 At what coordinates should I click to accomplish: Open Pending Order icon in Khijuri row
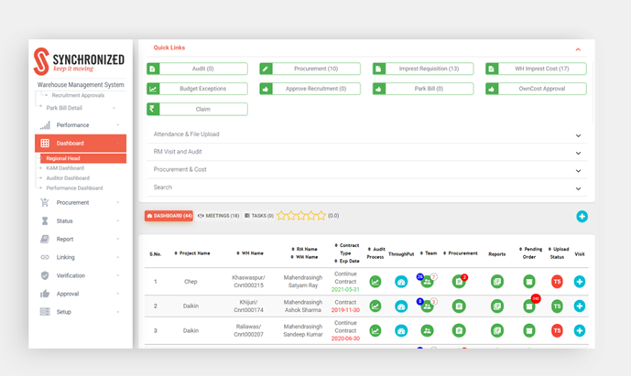(528, 306)
